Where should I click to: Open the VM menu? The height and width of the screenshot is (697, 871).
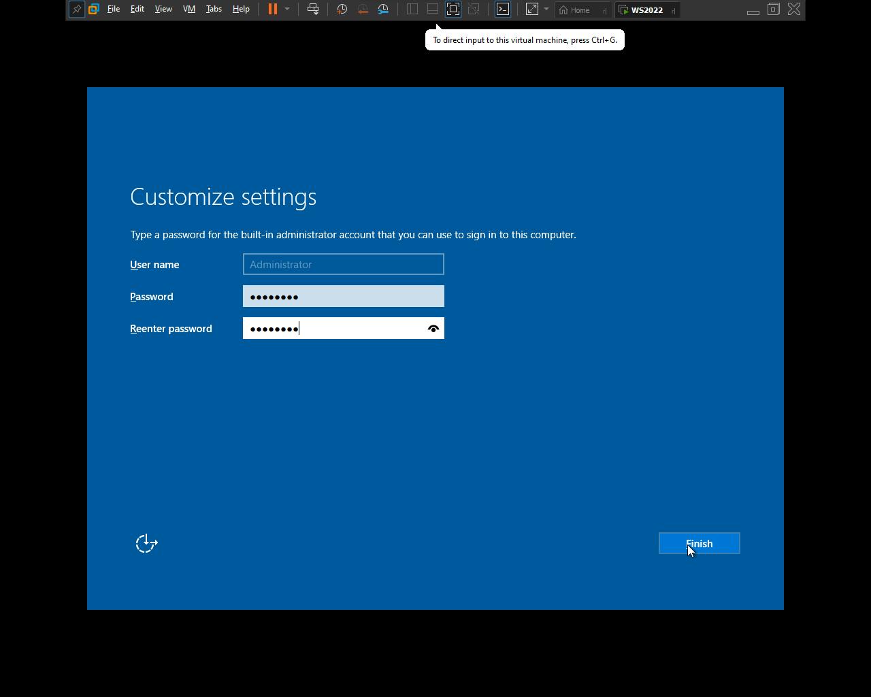pos(189,10)
